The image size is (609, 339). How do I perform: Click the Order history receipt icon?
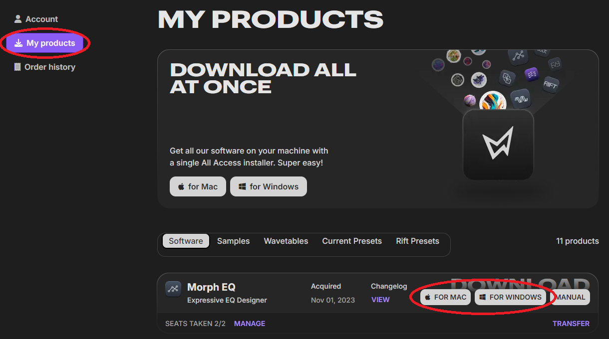pyautogui.click(x=17, y=67)
